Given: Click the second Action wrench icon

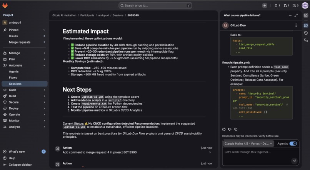Looking at the screenshot, I should [x=58, y=164].
